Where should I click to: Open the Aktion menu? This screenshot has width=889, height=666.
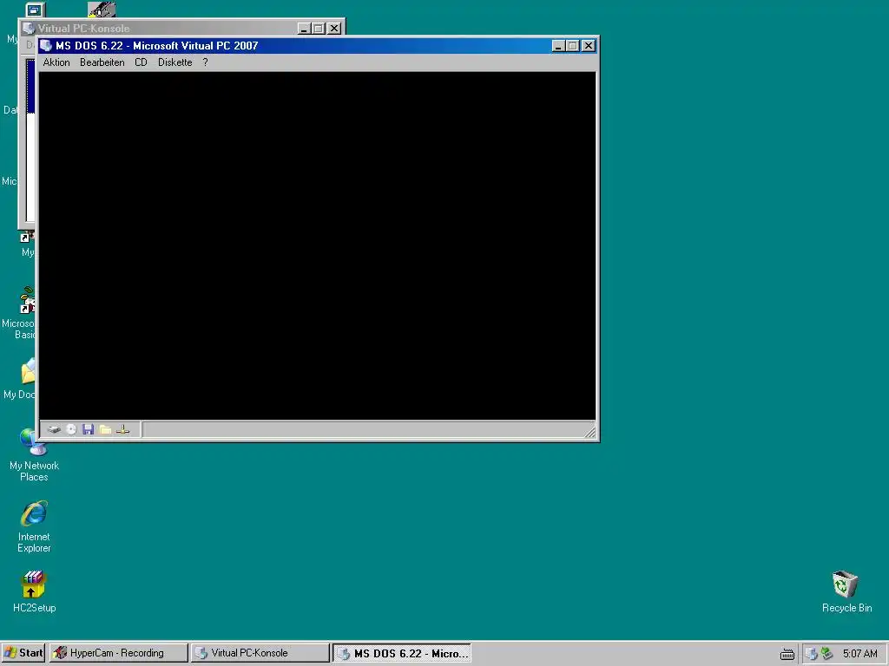point(56,62)
